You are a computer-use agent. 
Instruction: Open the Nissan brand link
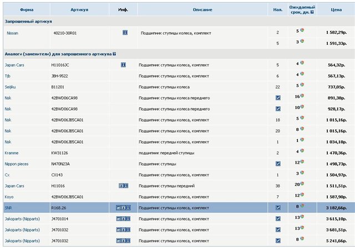point(12,33)
